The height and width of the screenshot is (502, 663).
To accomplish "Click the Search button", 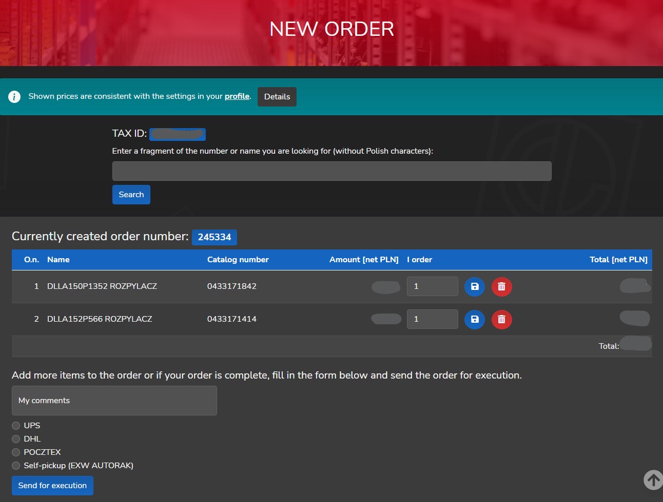I will coord(131,195).
